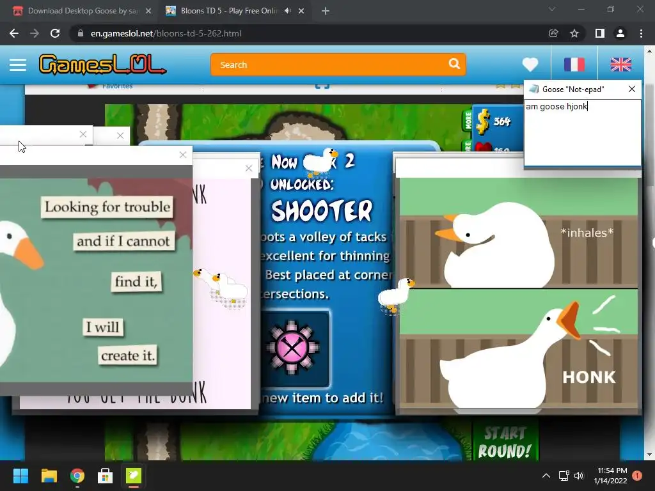Screen dimensions: 655x491
Task: Open the GamesLOL hamburger menu
Action: 18,65
